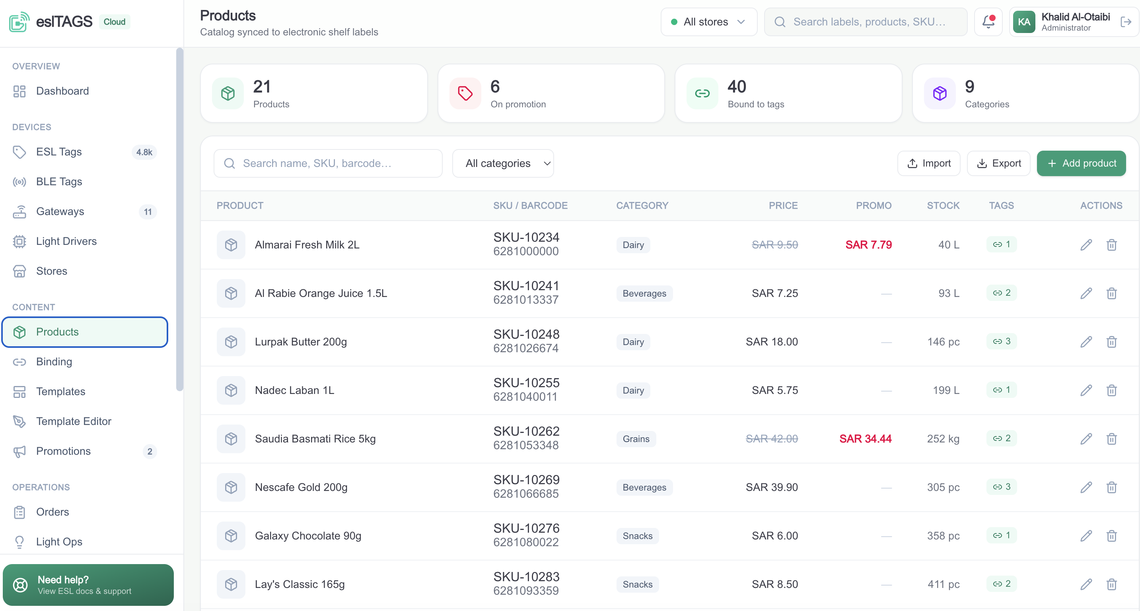Open Light Ops page
The height and width of the screenshot is (611, 1140).
(85, 541)
